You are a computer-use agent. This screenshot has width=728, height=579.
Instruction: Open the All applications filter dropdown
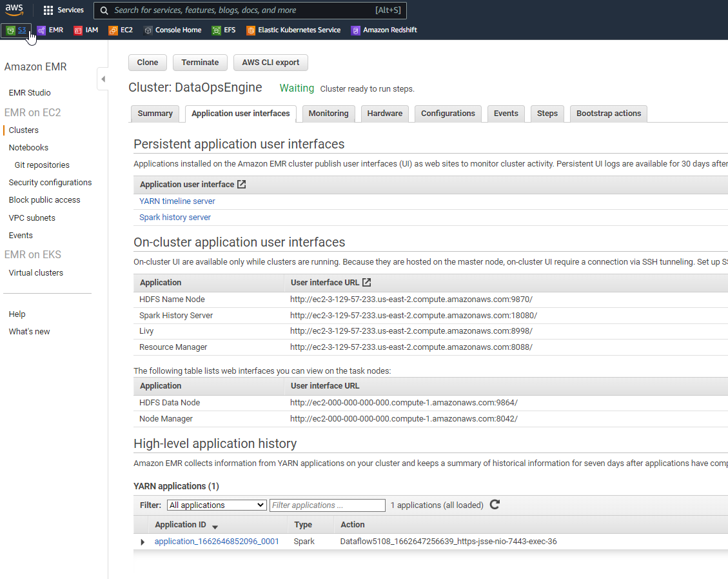click(217, 505)
